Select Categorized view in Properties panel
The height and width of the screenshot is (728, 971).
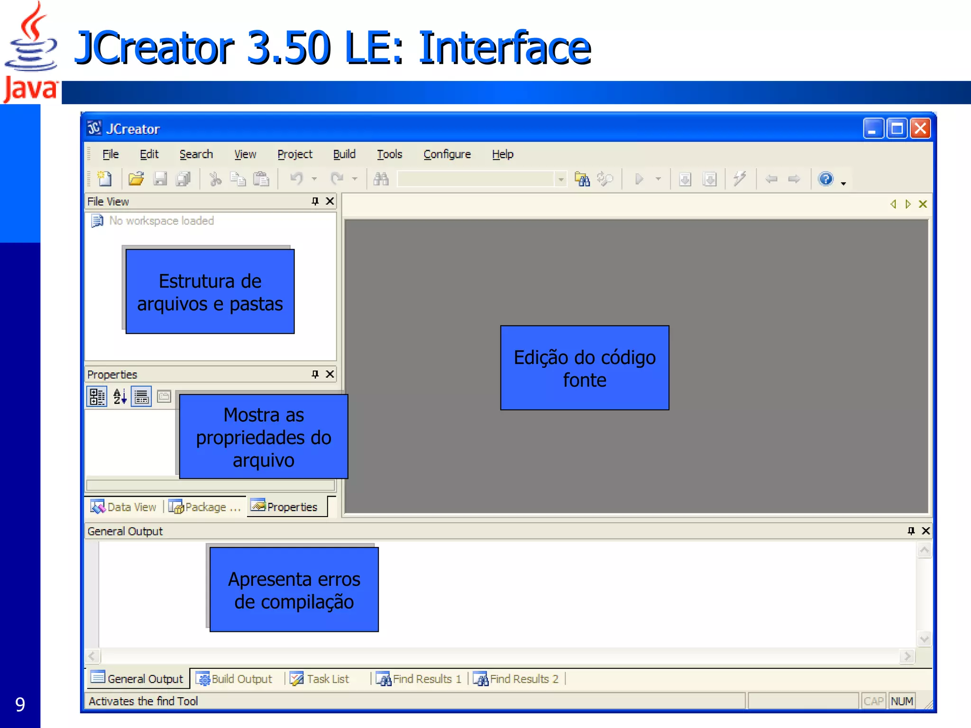tap(97, 397)
